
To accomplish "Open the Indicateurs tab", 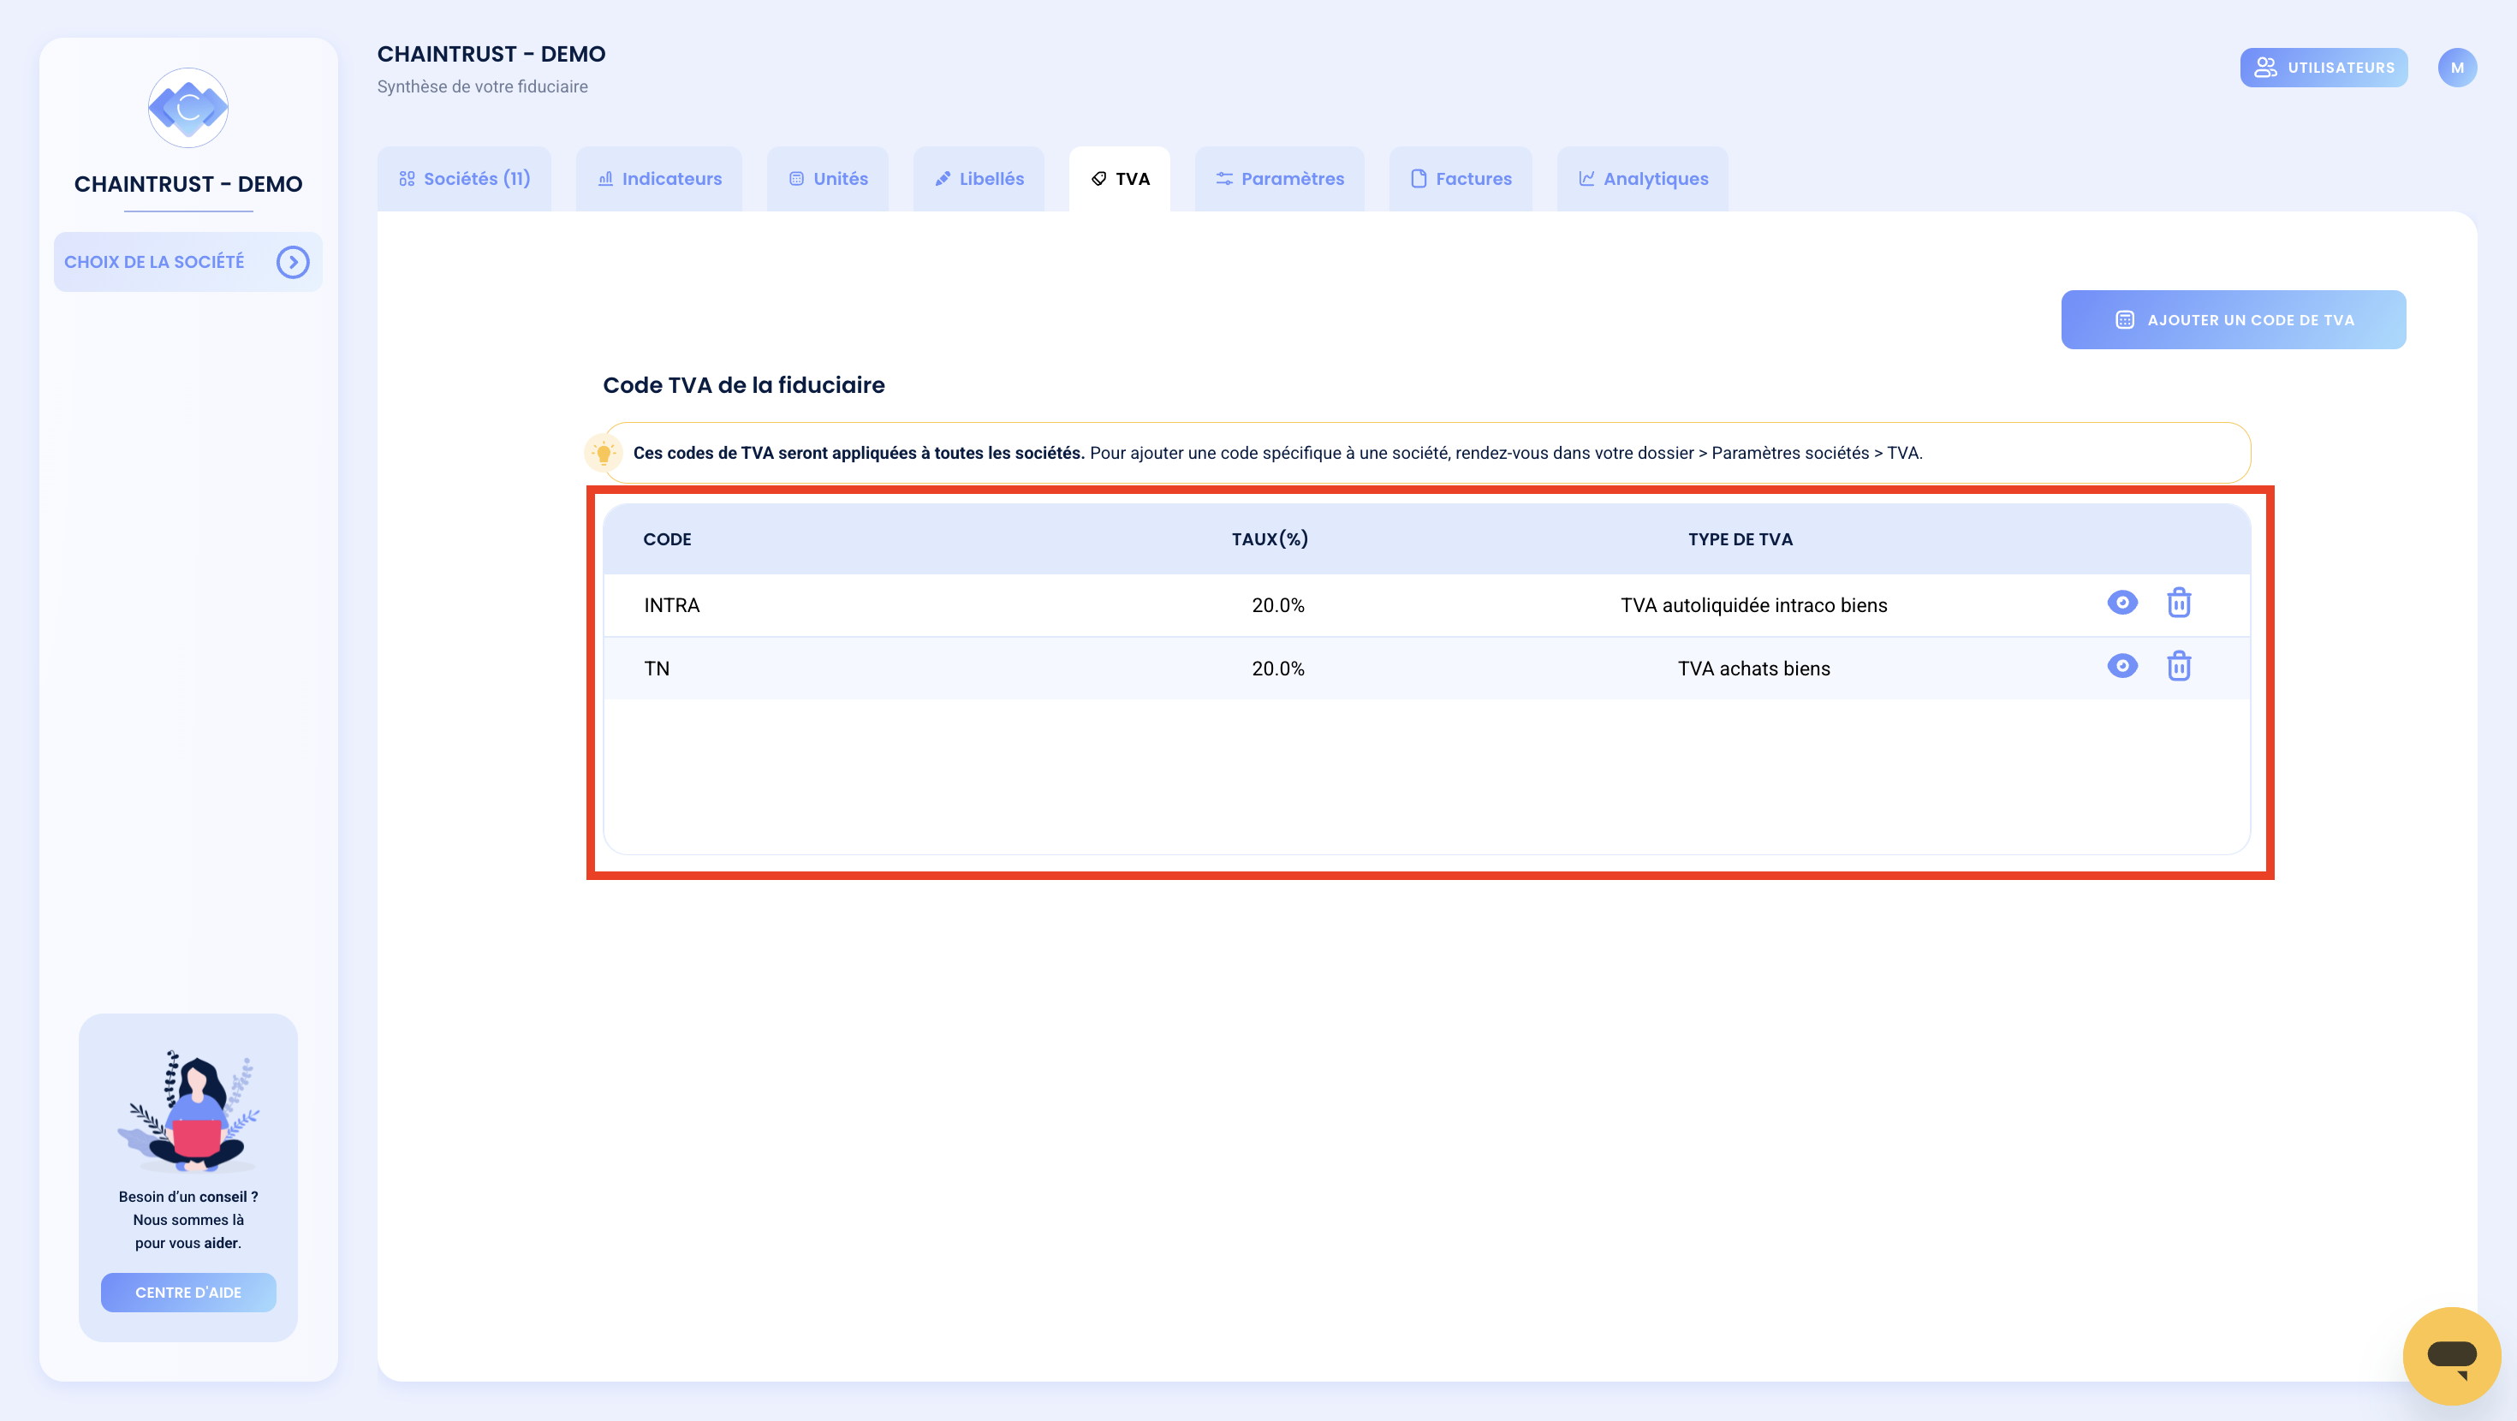I will pos(659,179).
